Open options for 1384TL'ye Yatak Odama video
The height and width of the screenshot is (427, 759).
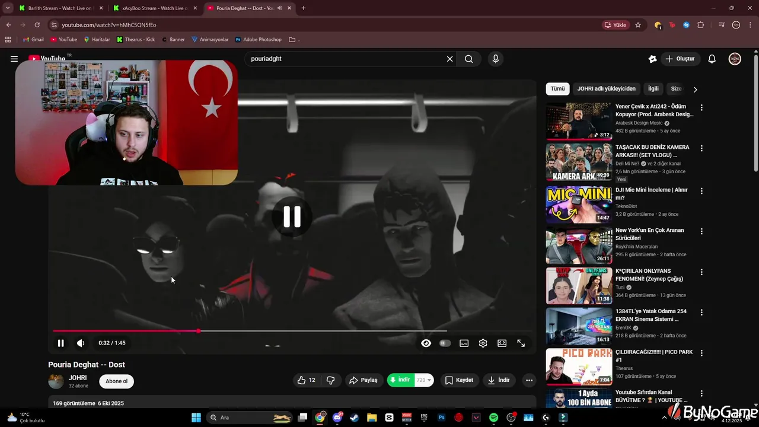click(x=701, y=312)
